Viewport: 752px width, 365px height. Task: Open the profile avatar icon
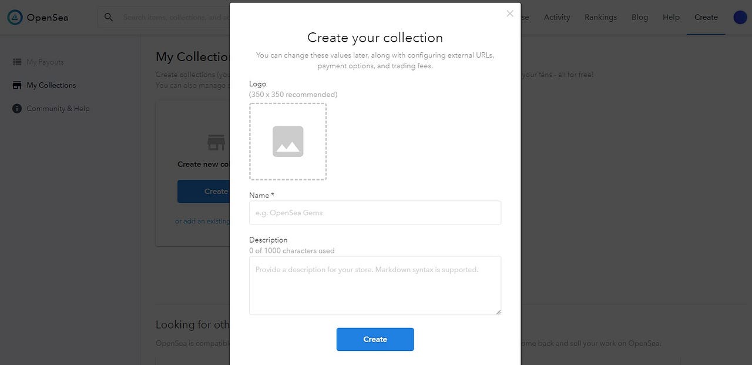pos(740,17)
